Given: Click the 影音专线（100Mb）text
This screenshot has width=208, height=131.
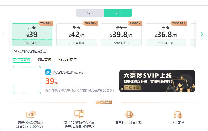Looking at the screenshot, I should pyautogui.click(x=29, y=127).
